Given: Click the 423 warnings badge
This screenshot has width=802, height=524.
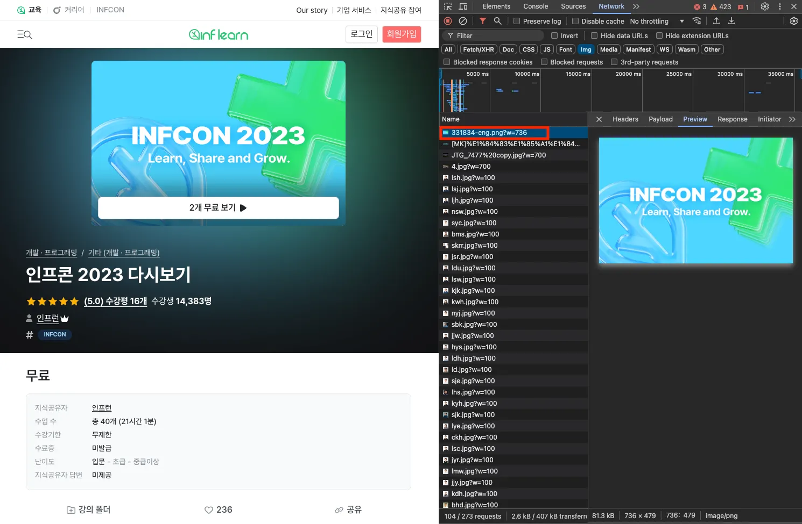Looking at the screenshot, I should tap(721, 7).
